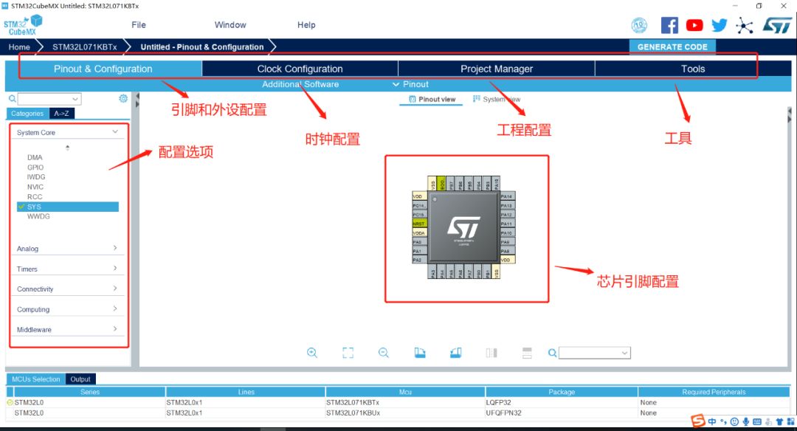
Task: Select the Pinout & Configuration tab
Action: [x=103, y=69]
